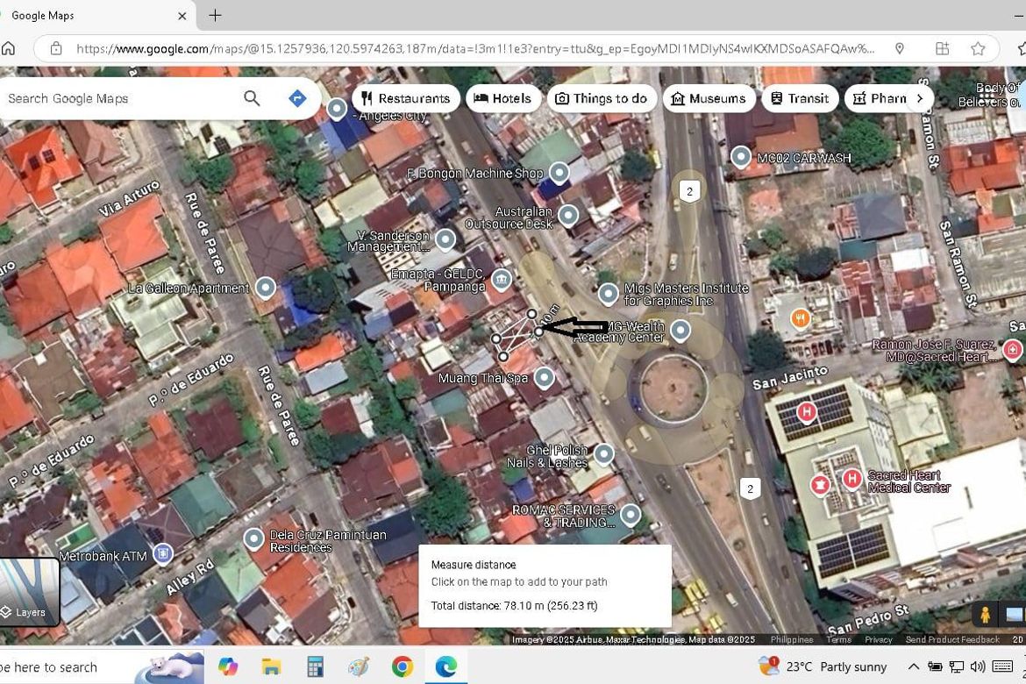
Task: Open Calculator from the taskbar
Action: [315, 667]
